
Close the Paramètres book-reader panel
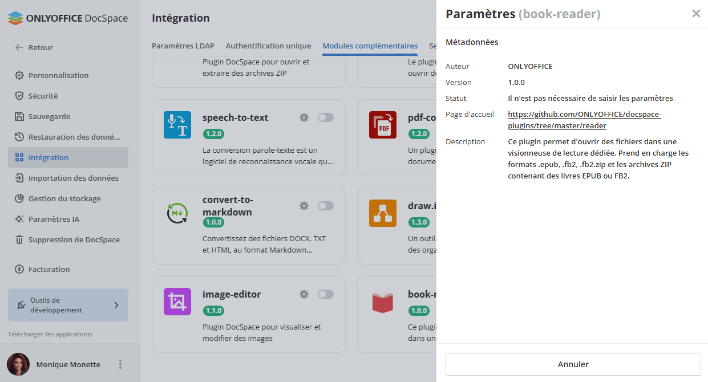696,14
